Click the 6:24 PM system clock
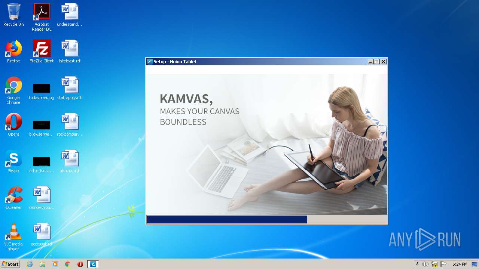The height and width of the screenshot is (269, 479). (x=460, y=264)
